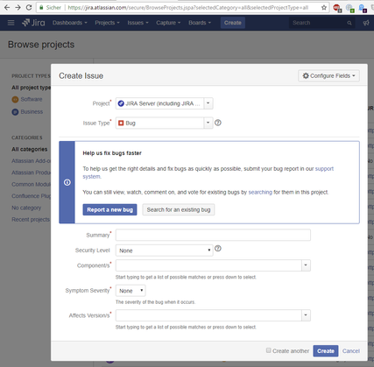Click the Software project type icon
The height and width of the screenshot is (367, 374).
point(15,100)
